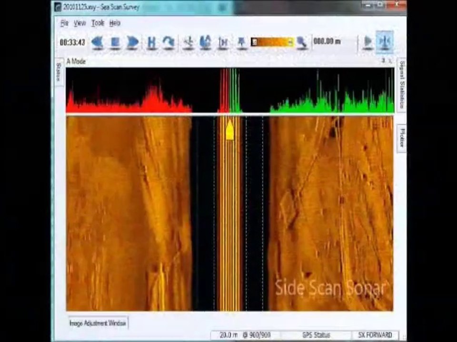Click the target marker toolbar icon
457x342 pixels.
point(189,42)
